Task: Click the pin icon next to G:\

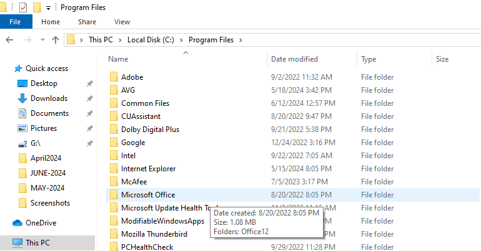Action: [x=89, y=143]
